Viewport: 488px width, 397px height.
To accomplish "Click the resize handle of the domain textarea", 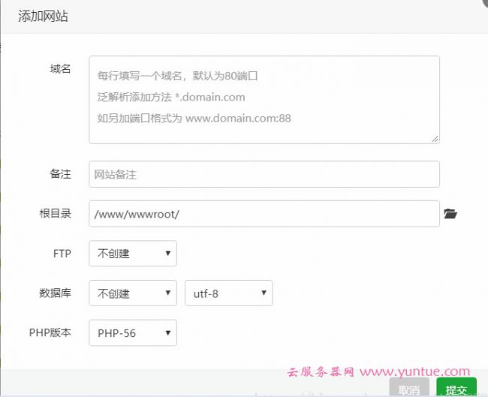I will pos(435,139).
